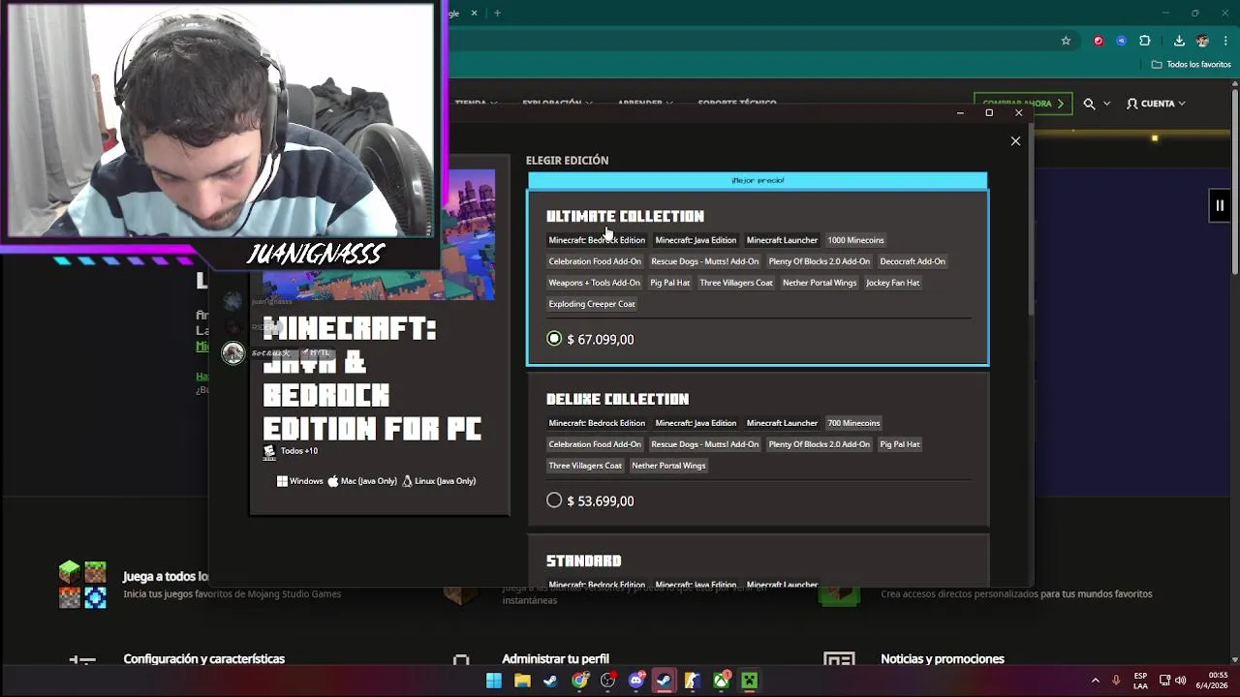Open the Chrome three-dot menu
Image resolution: width=1240 pixels, height=697 pixels.
click(x=1224, y=41)
